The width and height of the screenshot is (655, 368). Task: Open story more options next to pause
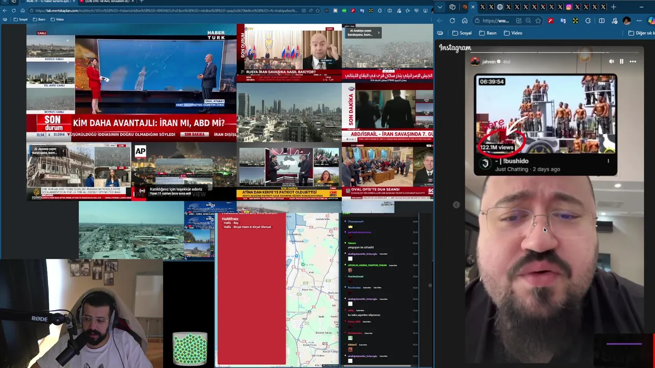[633, 61]
